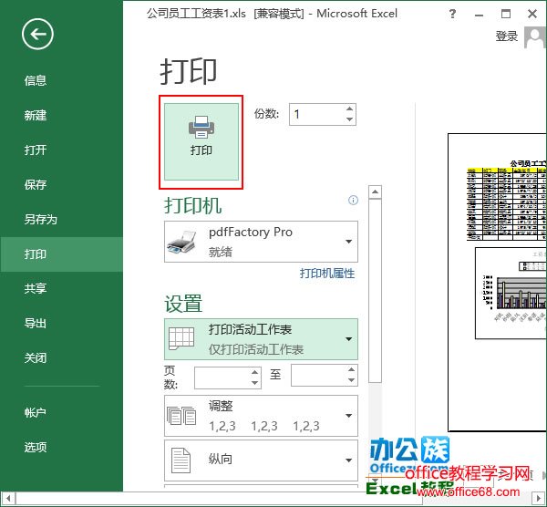Open 导出 from the sidebar menu

[x=36, y=324]
